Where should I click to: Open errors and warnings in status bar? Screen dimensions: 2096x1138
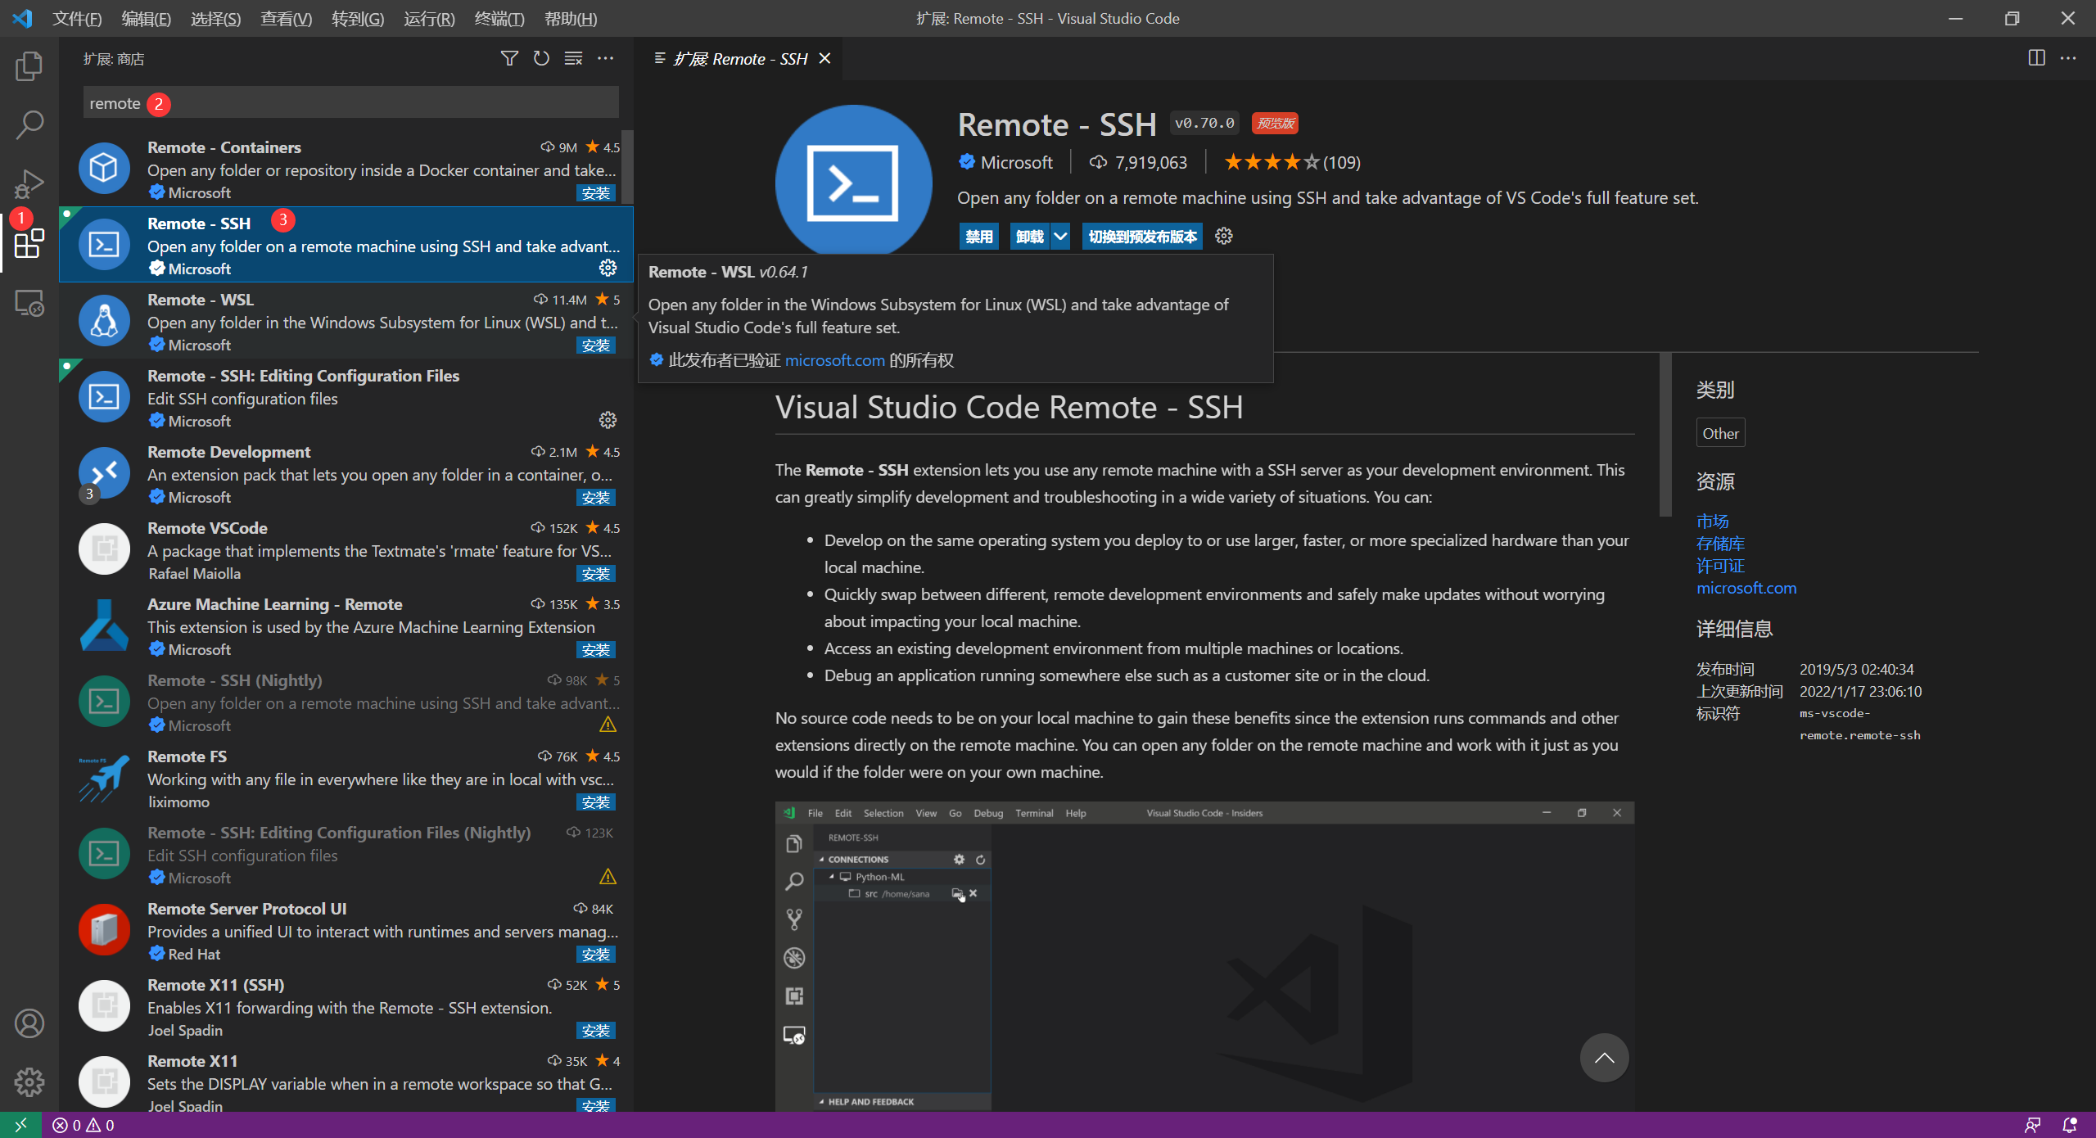click(x=84, y=1125)
